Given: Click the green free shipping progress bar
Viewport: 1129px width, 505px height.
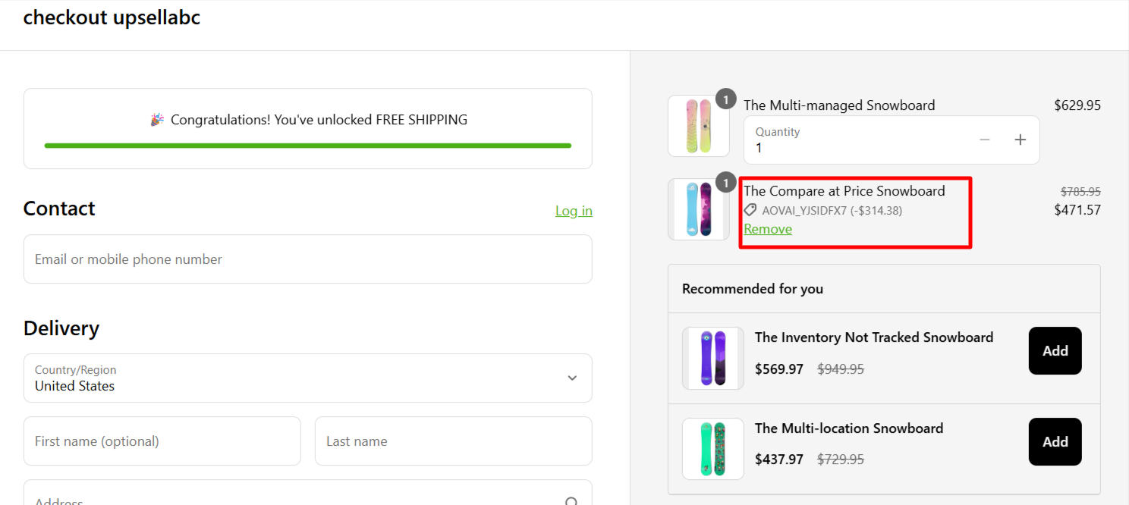Looking at the screenshot, I should coord(307,146).
